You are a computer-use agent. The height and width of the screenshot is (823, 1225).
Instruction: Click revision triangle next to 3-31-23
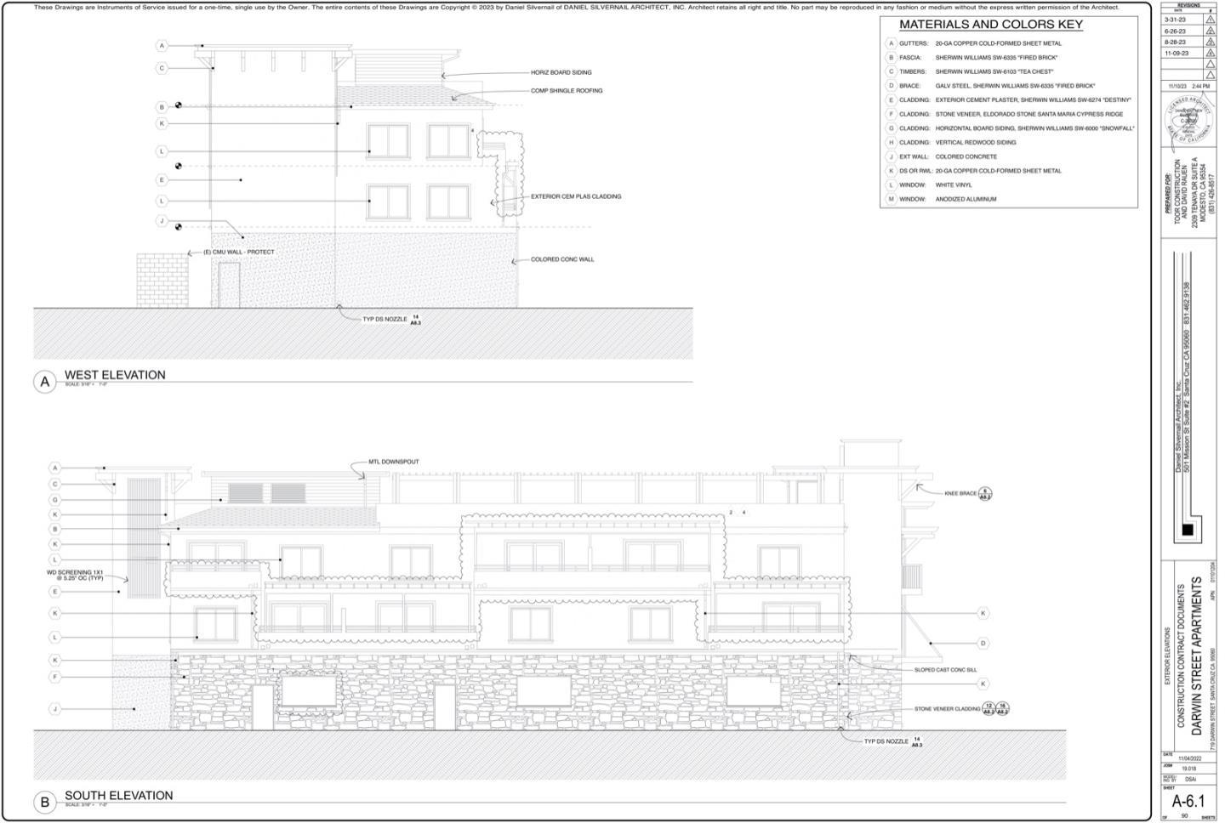[x=1210, y=20]
